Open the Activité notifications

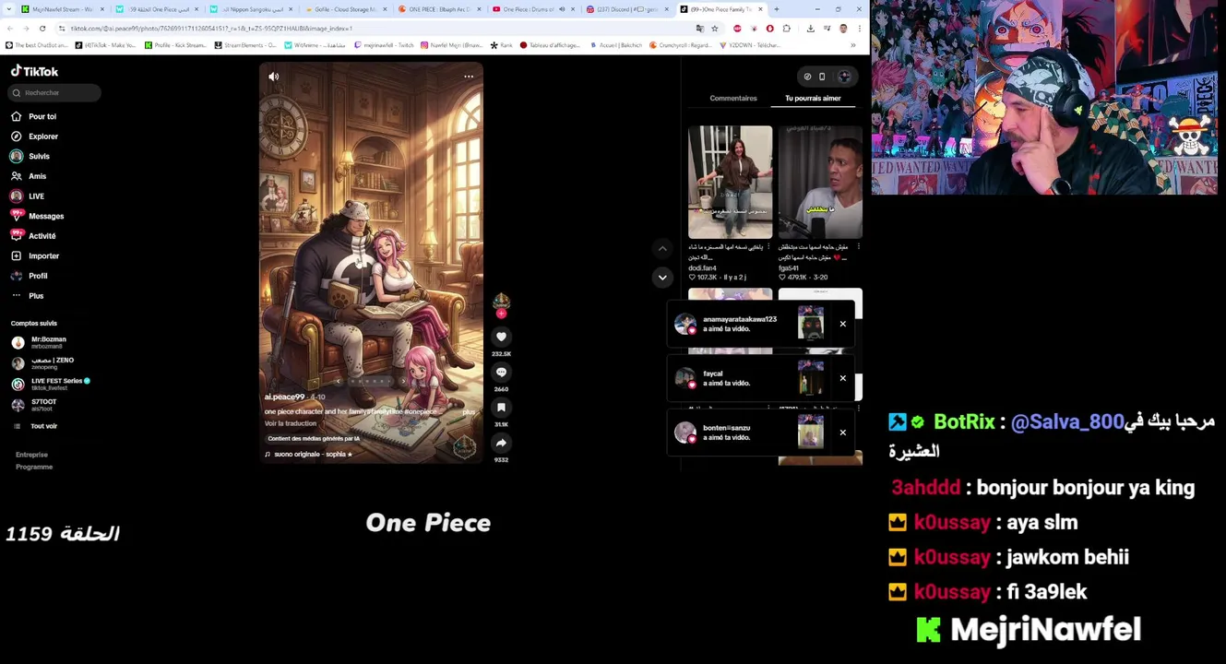(x=33, y=235)
